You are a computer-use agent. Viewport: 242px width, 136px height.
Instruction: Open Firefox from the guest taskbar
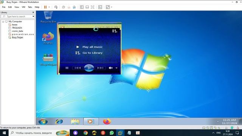(x=107, y=122)
